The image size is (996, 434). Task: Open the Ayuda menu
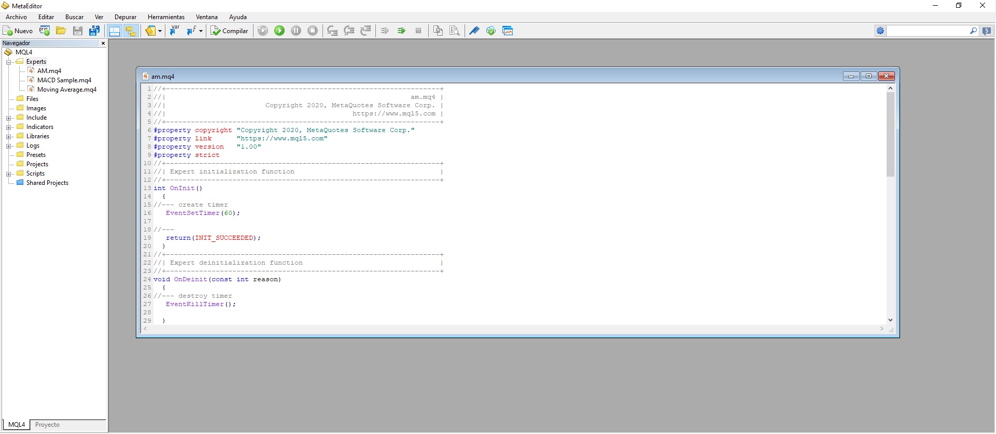tap(238, 17)
